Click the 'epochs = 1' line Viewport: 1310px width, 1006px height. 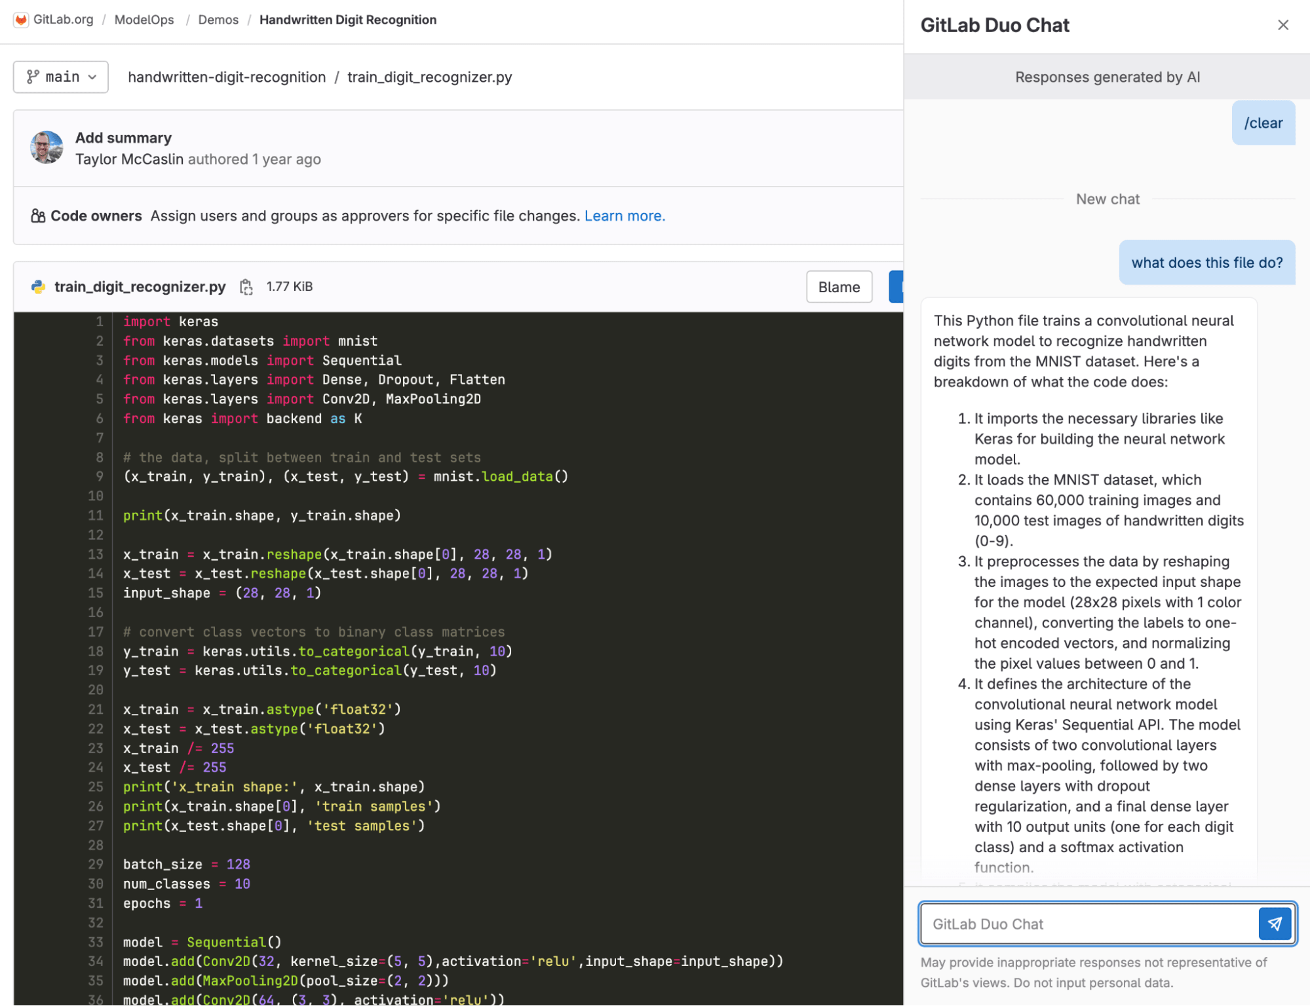[163, 903]
